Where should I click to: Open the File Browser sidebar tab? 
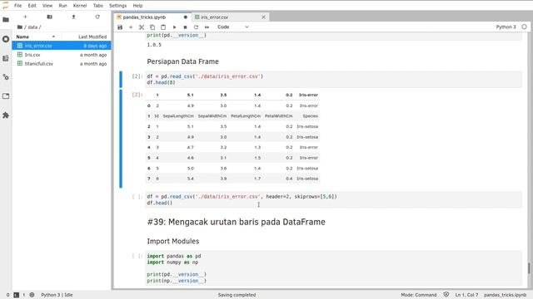(6, 20)
